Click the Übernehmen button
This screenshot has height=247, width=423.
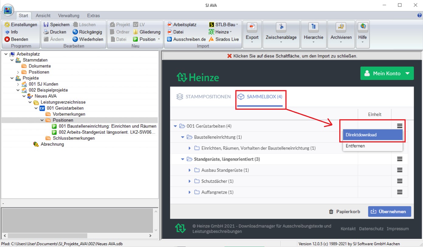coord(390,211)
